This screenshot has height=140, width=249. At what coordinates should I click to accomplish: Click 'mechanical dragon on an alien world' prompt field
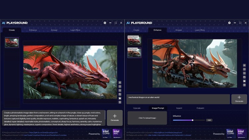click(x=178, y=99)
